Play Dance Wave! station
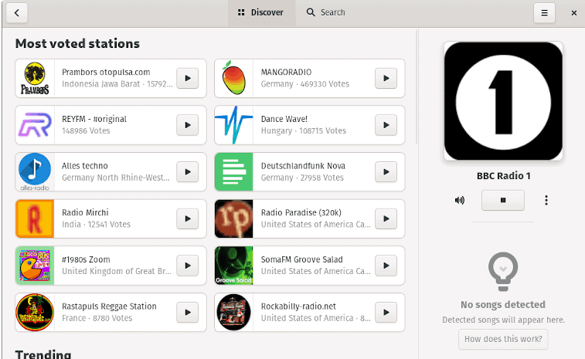The image size is (585, 359). click(386, 125)
